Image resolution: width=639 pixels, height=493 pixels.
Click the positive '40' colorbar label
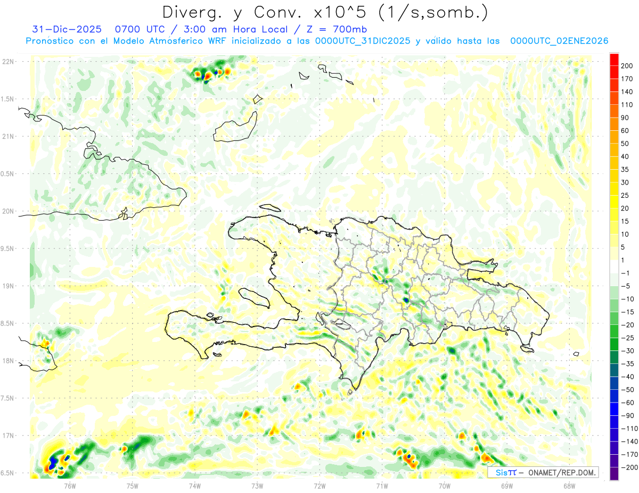[626, 156]
